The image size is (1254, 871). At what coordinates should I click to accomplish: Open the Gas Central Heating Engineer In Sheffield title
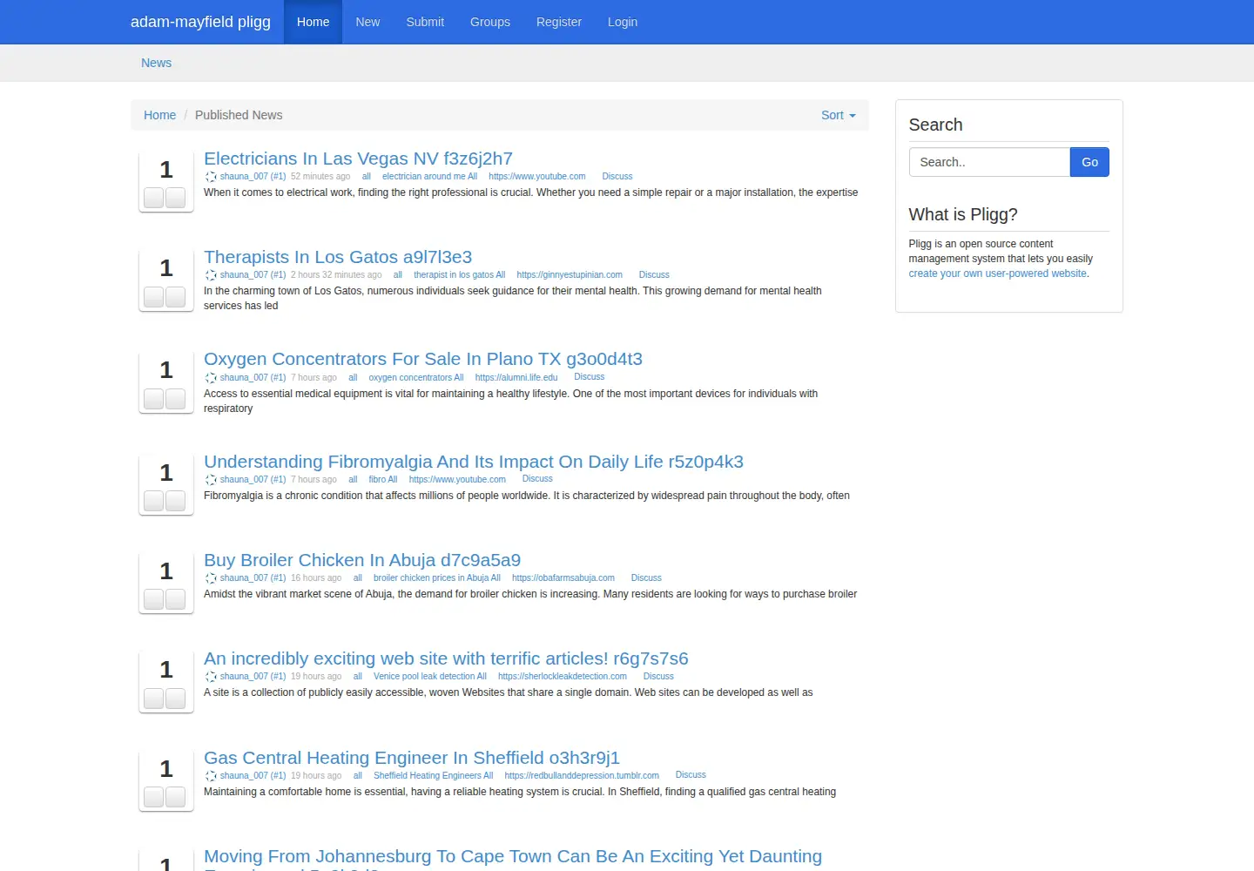click(412, 758)
